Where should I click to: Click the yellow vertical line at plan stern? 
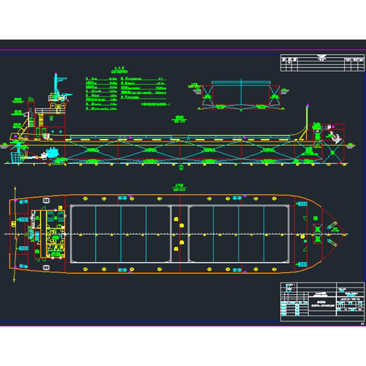tap(15, 234)
